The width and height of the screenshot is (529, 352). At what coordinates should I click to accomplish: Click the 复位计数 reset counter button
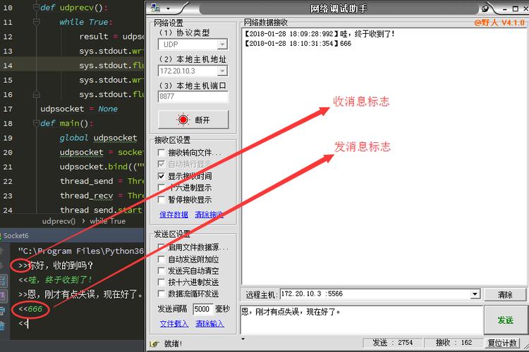pos(502,343)
